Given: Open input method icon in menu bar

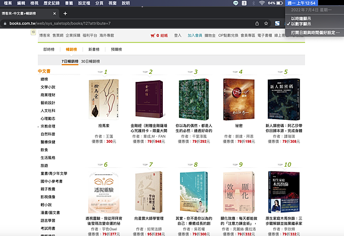Looking at the screenshot, I should coord(244,3).
